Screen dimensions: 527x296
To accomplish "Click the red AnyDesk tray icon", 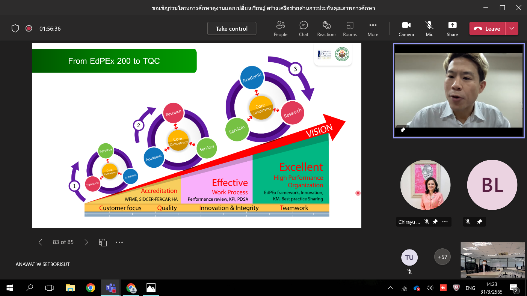I will pos(443,288).
